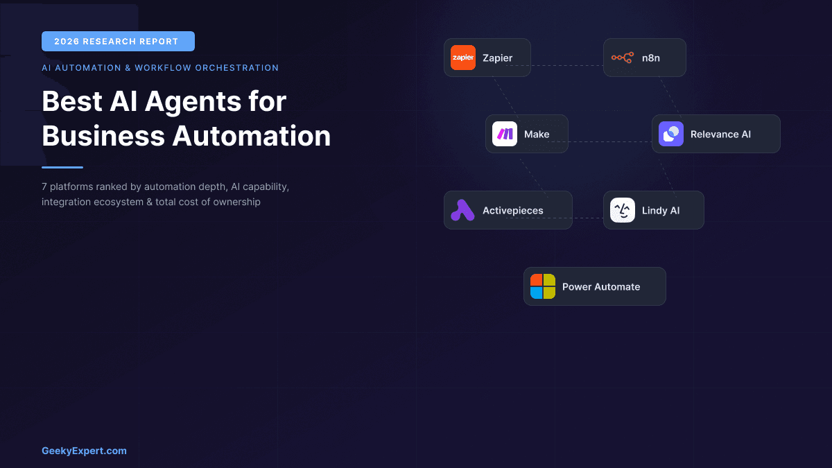Click the Lindy AI face logo icon
832x468 pixels.
pos(623,210)
